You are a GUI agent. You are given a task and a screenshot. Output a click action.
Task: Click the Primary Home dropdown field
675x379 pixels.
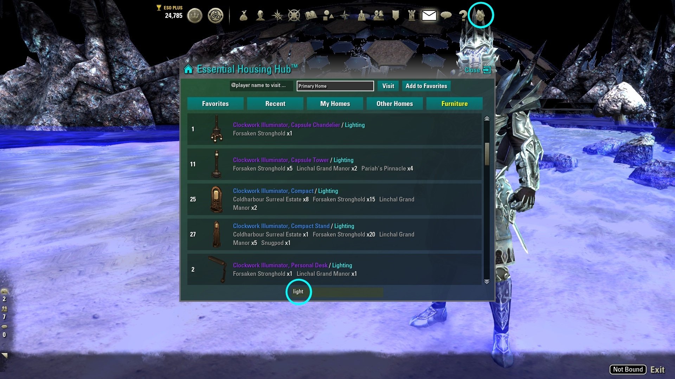[335, 86]
